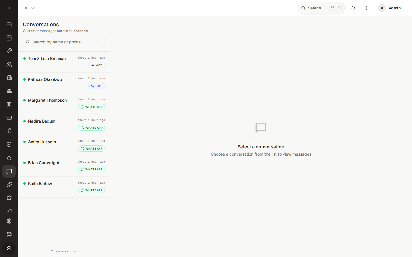Click the notifications bell icon
Screen dimensions: 412x257
[x=353, y=8]
